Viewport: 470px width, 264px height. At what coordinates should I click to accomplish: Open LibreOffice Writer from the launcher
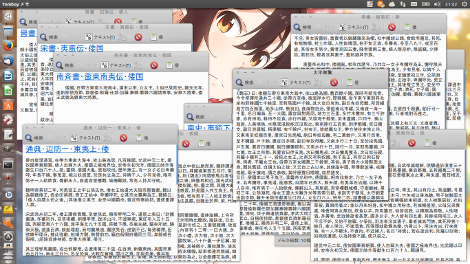coord(8,76)
